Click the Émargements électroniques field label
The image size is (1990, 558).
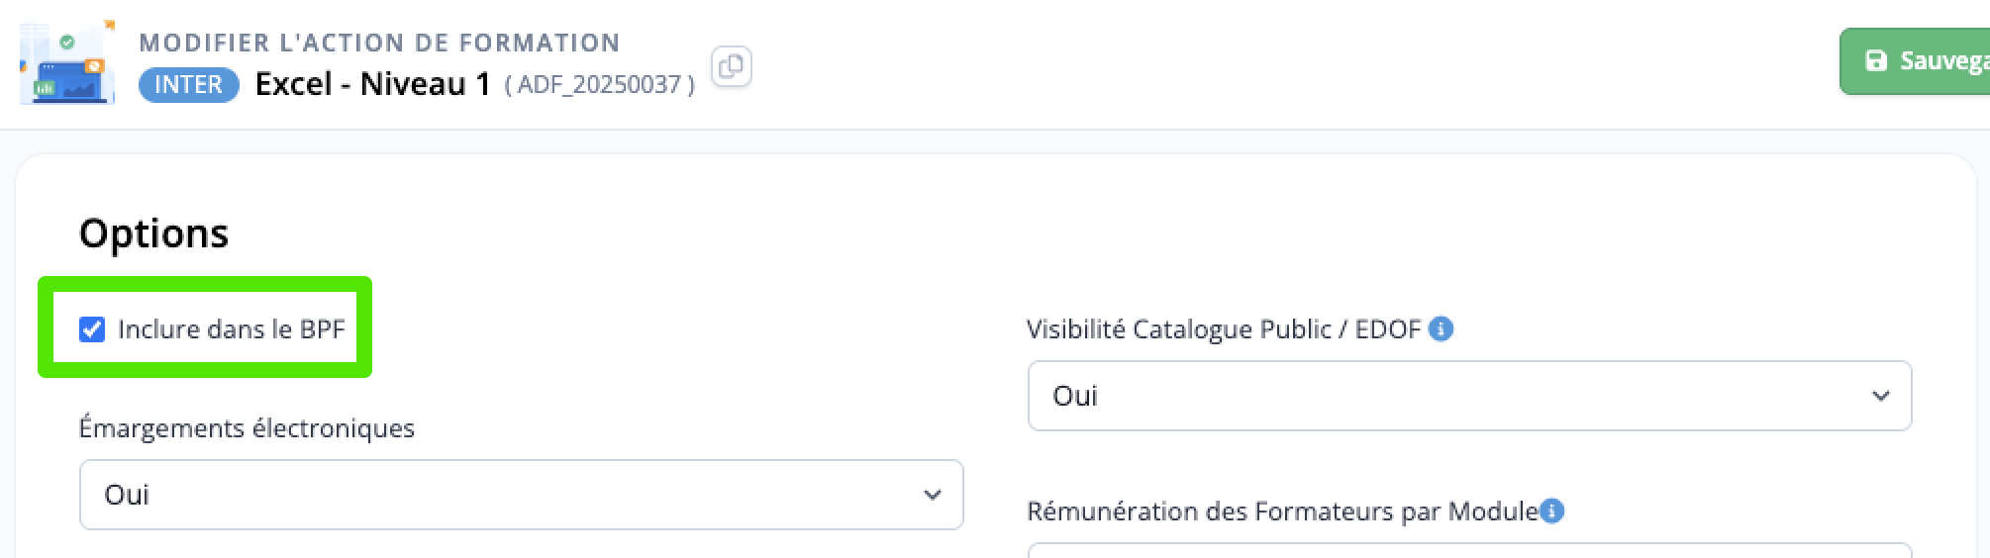tap(247, 428)
